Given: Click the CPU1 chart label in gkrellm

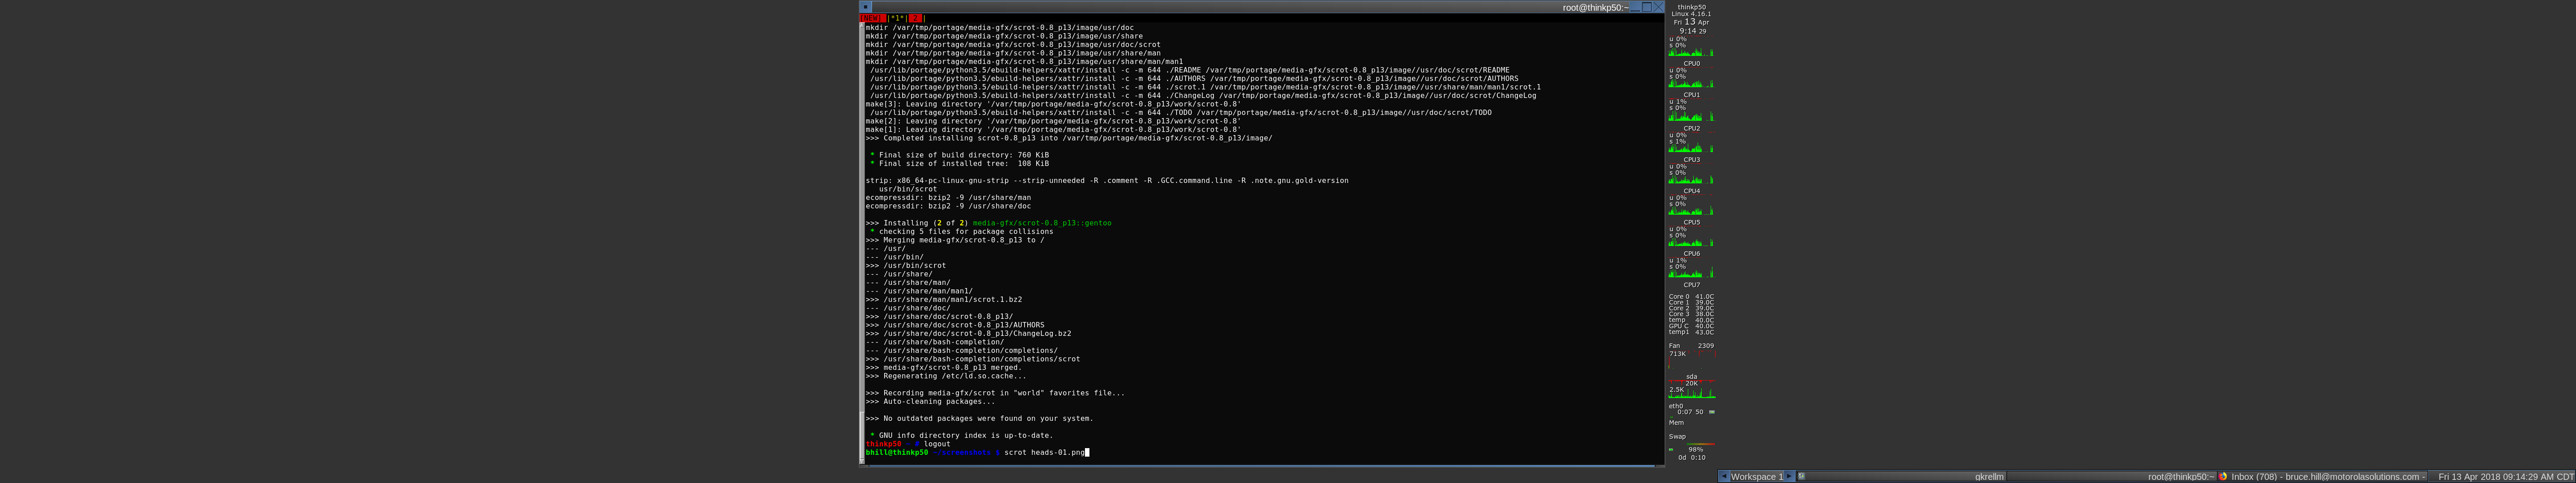Looking at the screenshot, I should click(x=1691, y=94).
